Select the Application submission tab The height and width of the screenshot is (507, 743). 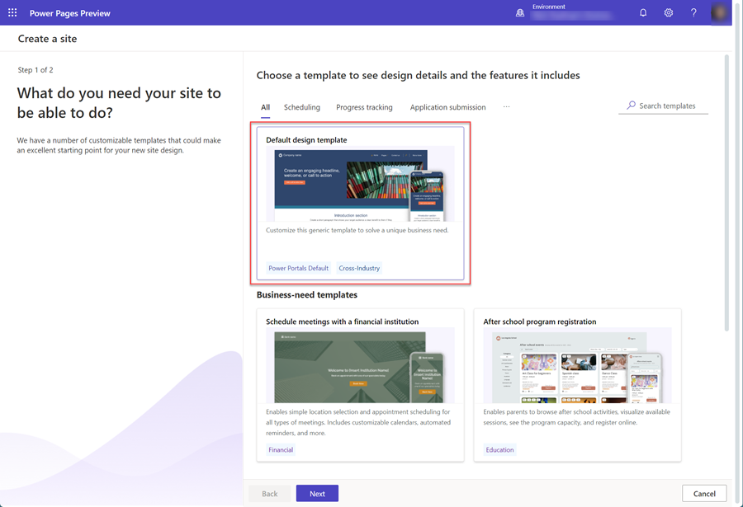click(448, 106)
